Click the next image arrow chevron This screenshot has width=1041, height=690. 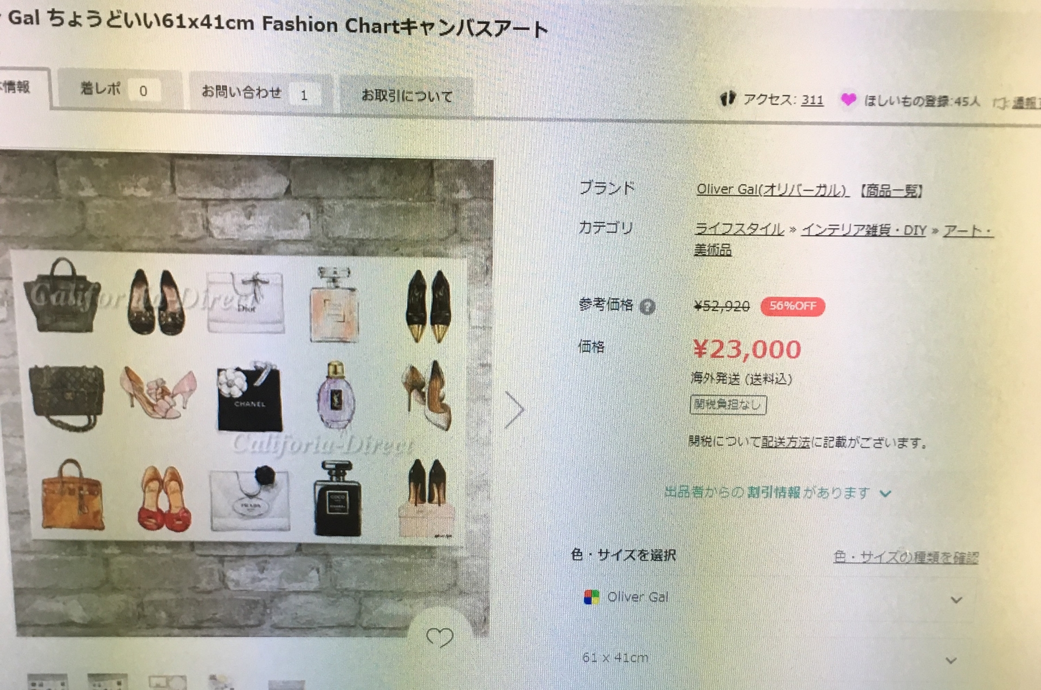[514, 410]
